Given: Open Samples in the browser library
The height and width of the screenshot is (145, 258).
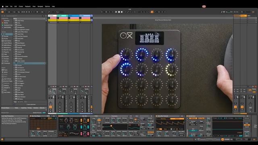Looking at the screenshot, I should coord(6,56).
